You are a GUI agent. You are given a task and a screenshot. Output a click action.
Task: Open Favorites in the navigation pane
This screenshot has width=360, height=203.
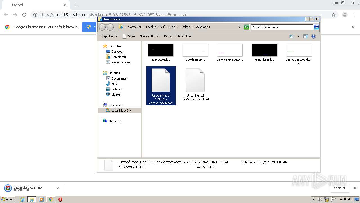(x=115, y=46)
